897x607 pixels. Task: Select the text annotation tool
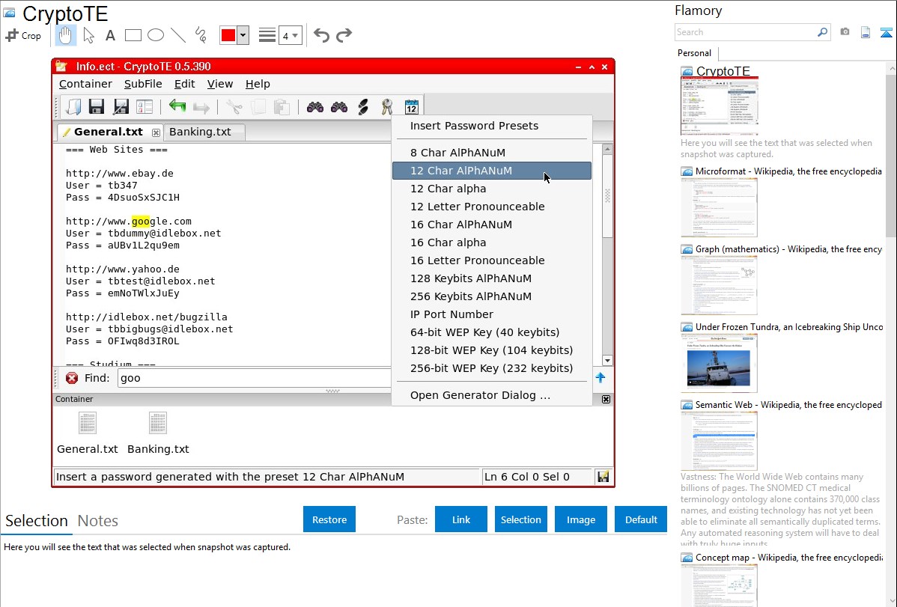pyautogui.click(x=110, y=35)
